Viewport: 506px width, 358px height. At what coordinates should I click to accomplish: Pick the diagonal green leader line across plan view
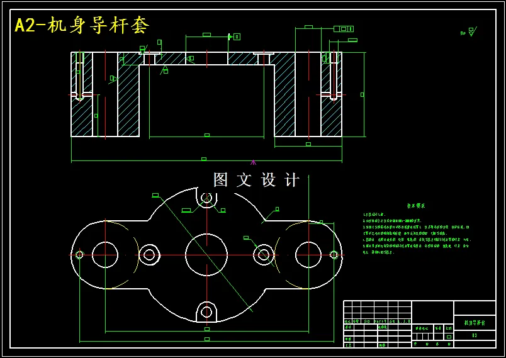[206, 254]
